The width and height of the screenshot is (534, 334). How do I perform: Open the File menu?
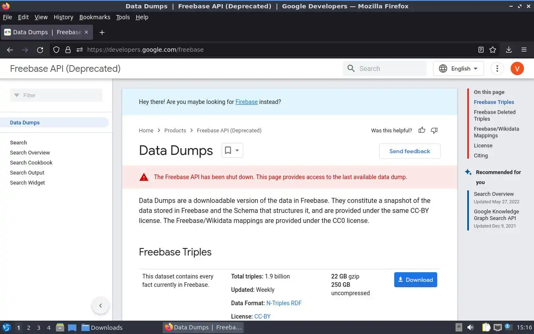tap(8, 17)
